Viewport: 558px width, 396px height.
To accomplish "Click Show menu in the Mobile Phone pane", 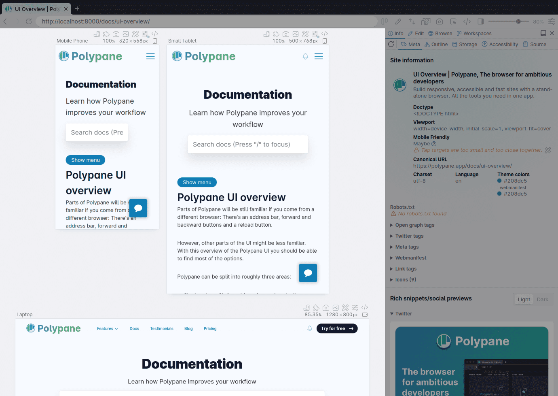I will tap(85, 160).
